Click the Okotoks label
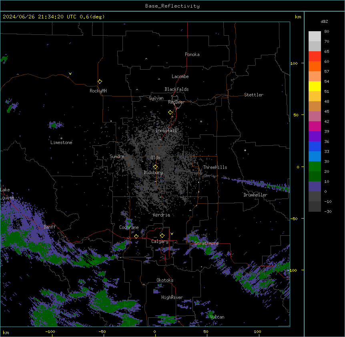Image resolution: width=345 pixels, height=337 pixels. [165, 280]
